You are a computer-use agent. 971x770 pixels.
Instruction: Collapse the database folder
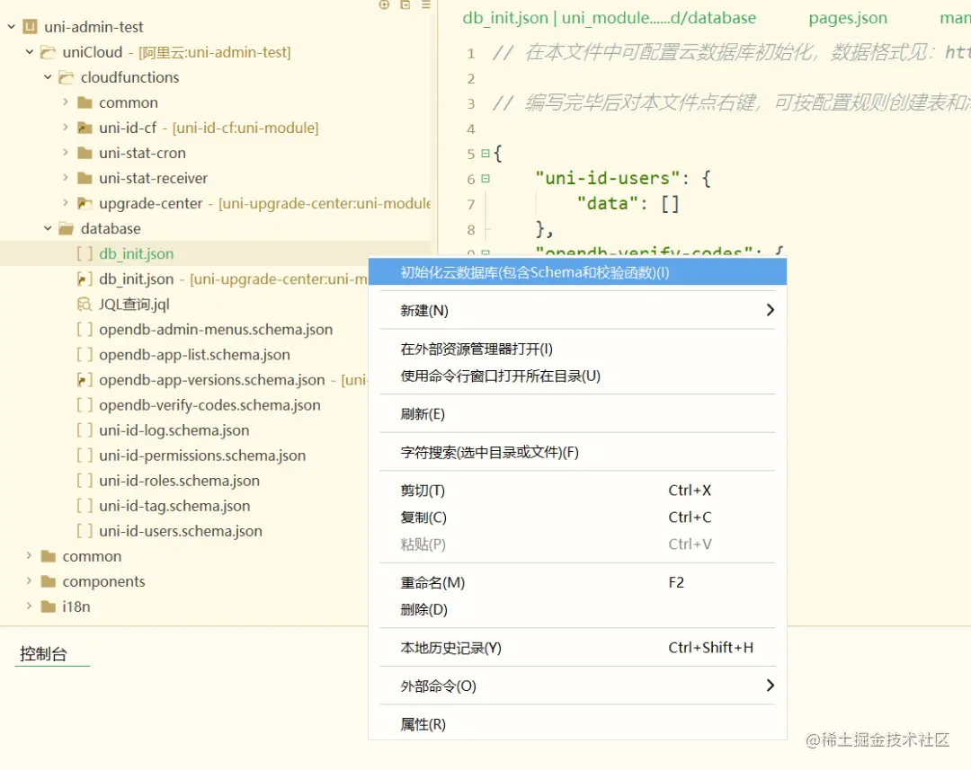click(48, 228)
